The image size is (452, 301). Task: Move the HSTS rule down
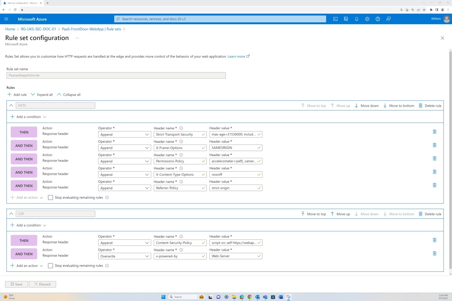coord(367,106)
